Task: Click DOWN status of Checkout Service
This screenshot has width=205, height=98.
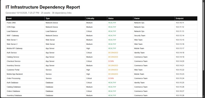Action: coord(111,61)
